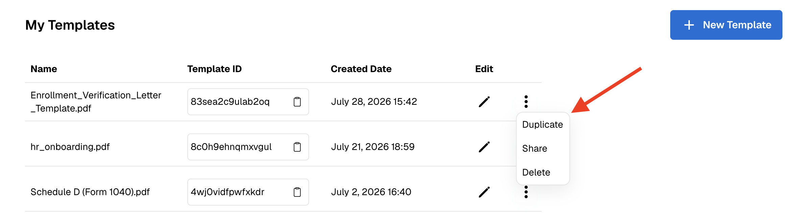
Task: Edit the Enrollment_Verification_Letter template with pencil icon
Action: tap(484, 102)
